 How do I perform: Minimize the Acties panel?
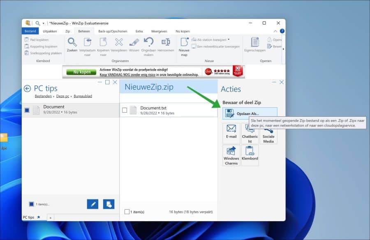click(x=274, y=82)
